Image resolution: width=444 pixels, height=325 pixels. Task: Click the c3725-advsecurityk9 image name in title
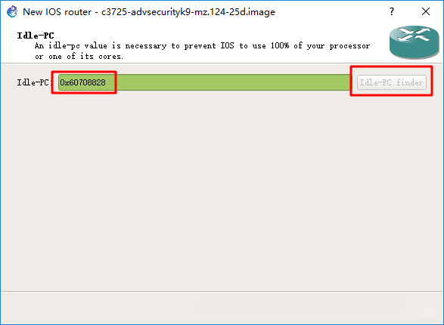(x=188, y=12)
